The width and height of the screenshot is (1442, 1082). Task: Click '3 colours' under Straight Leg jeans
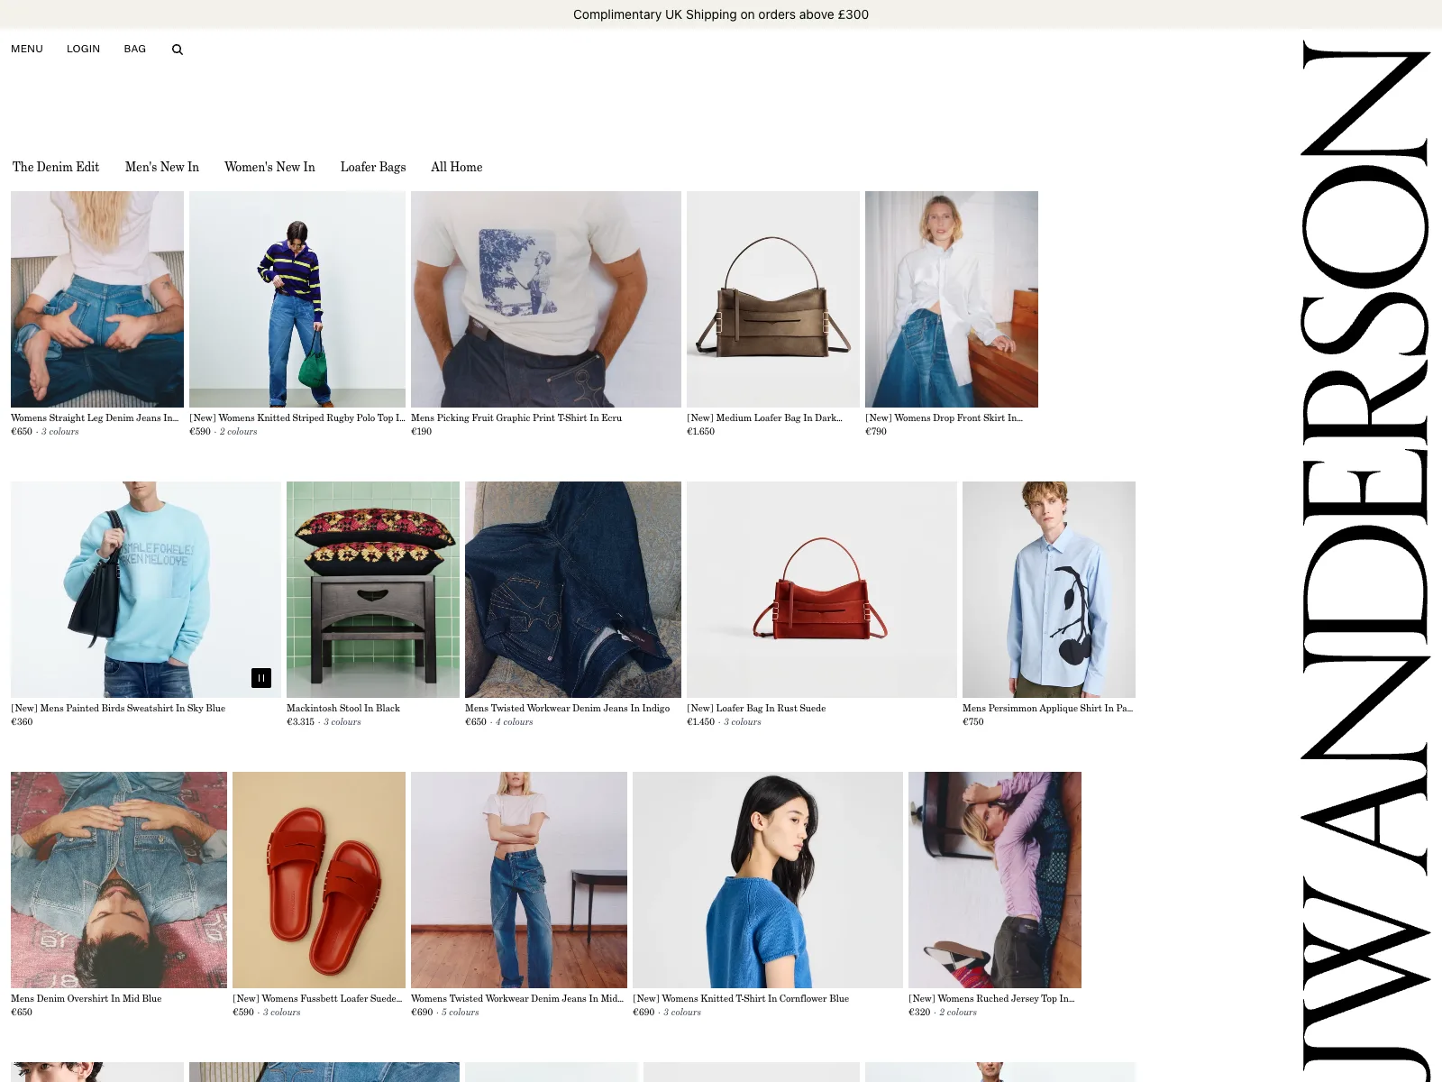point(59,431)
